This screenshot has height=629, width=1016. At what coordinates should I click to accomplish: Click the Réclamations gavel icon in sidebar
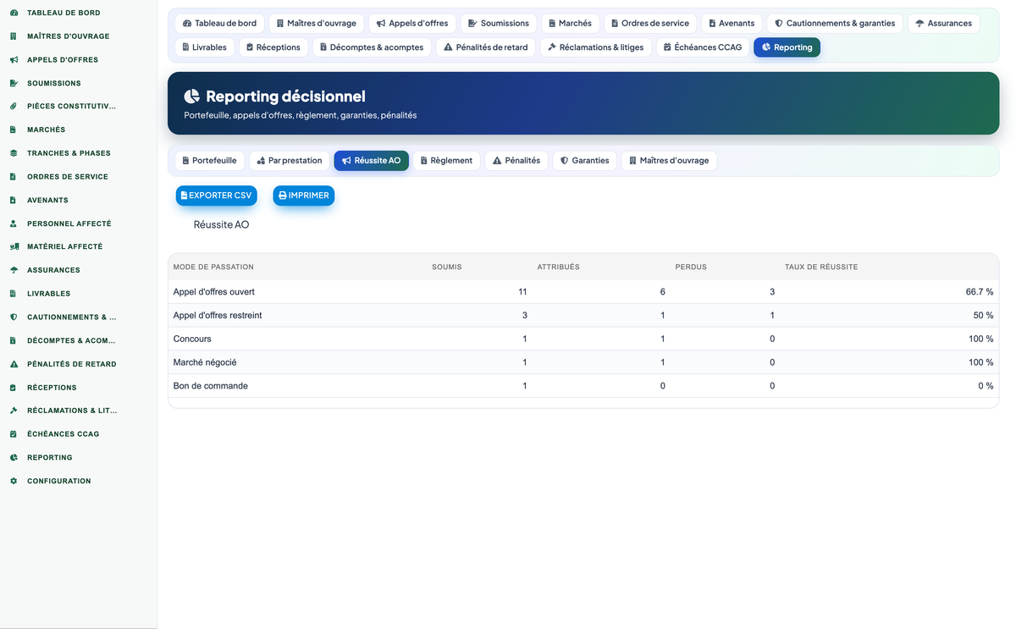click(x=14, y=411)
